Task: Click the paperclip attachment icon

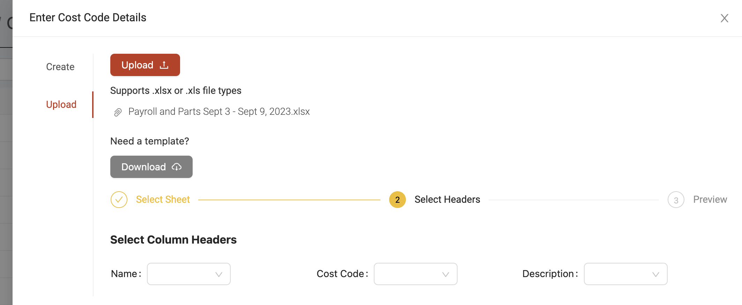Action: point(118,112)
